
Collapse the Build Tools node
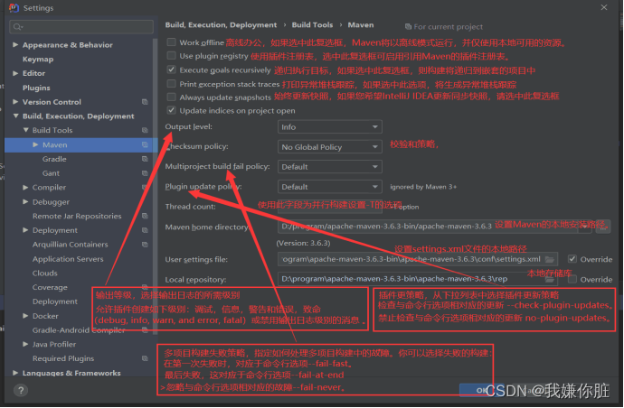click(x=26, y=130)
